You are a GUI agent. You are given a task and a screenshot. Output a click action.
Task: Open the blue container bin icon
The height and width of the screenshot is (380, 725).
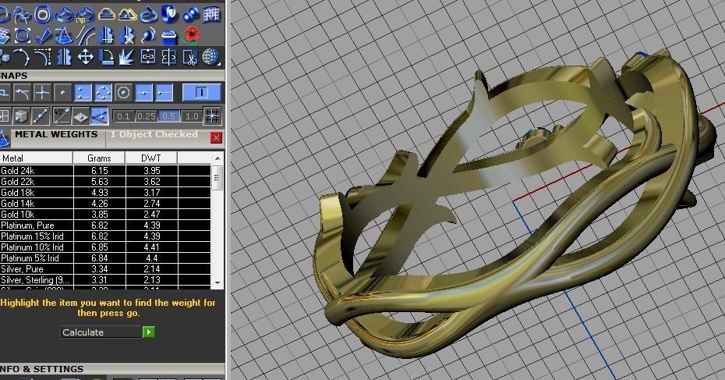click(x=170, y=36)
